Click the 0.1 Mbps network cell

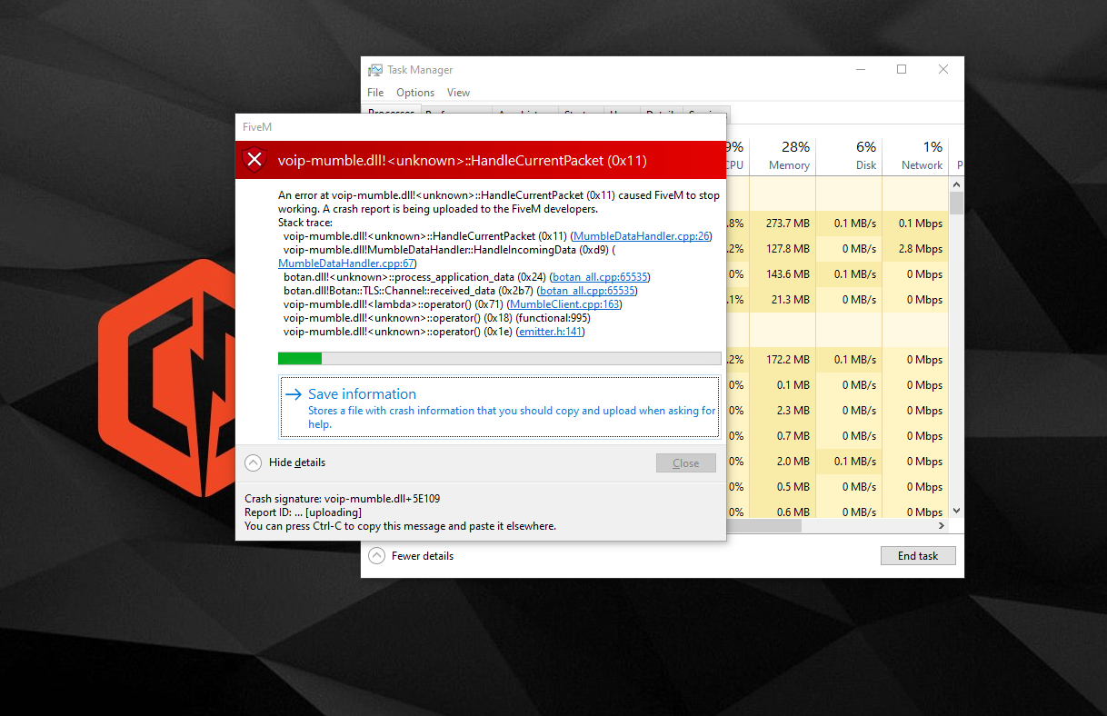point(915,223)
